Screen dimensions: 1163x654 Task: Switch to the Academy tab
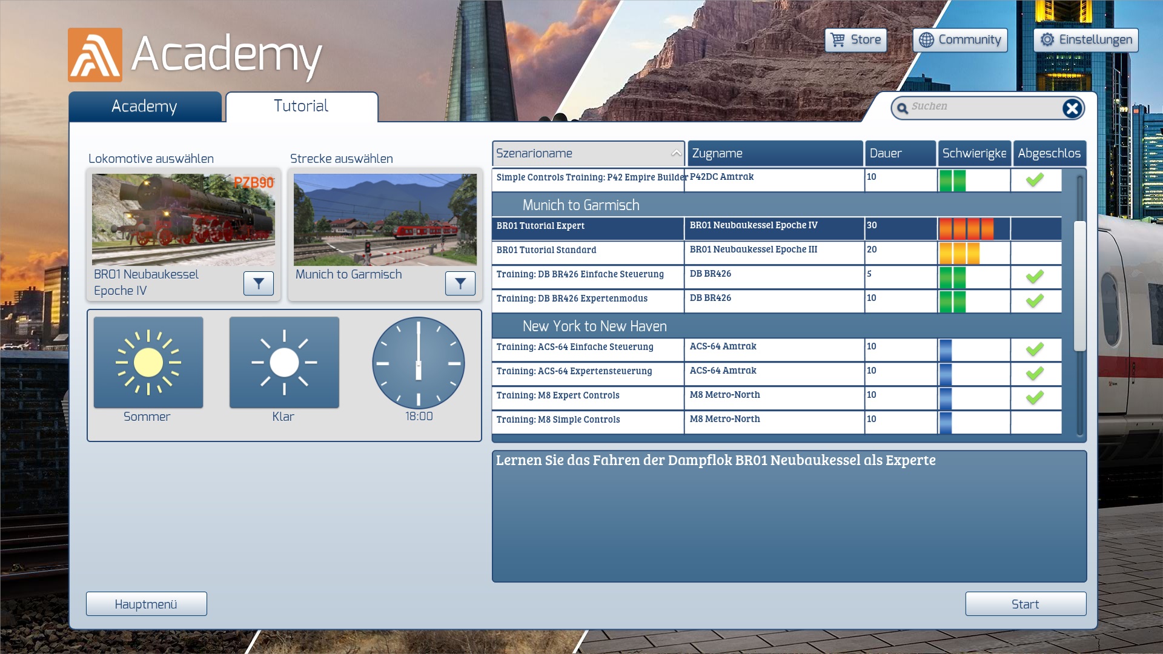click(145, 107)
